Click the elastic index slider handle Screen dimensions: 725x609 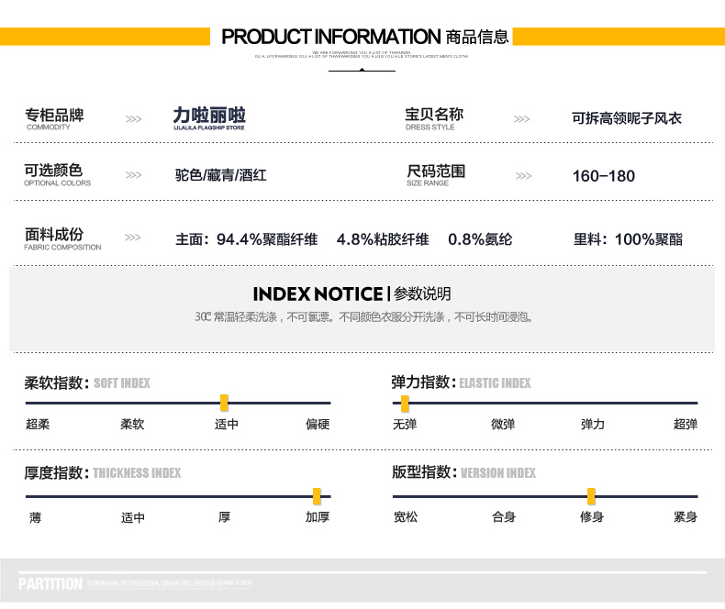pyautogui.click(x=405, y=403)
